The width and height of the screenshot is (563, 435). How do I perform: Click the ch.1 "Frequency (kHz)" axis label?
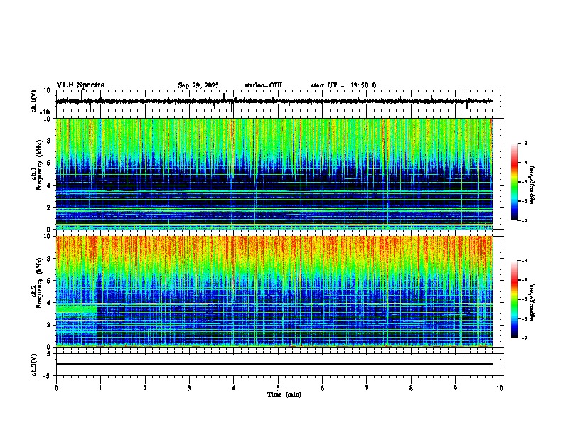pos(39,165)
